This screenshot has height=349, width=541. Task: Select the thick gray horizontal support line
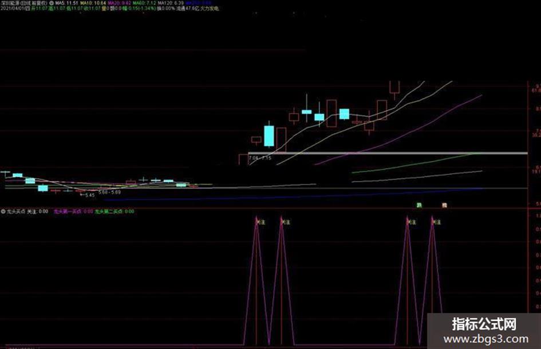pos(388,153)
